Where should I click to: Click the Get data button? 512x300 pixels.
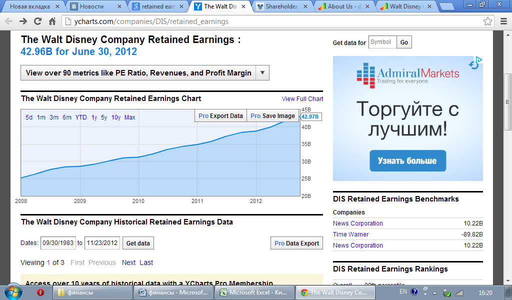pyautogui.click(x=138, y=243)
